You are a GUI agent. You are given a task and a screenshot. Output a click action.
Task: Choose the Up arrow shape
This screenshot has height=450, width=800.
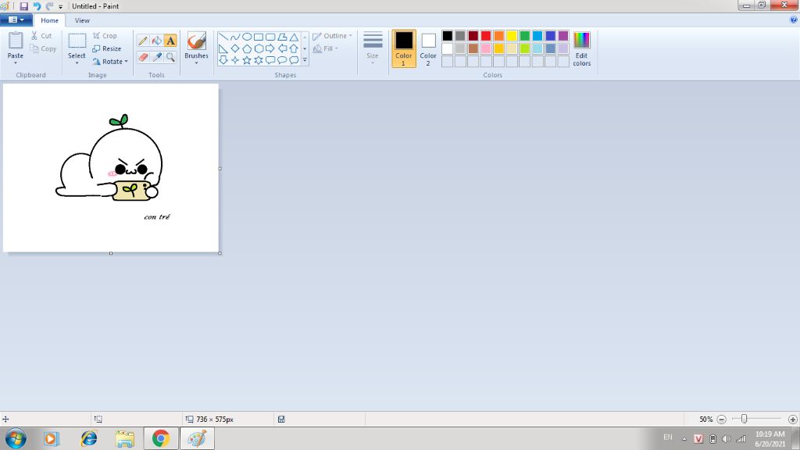[x=294, y=48]
